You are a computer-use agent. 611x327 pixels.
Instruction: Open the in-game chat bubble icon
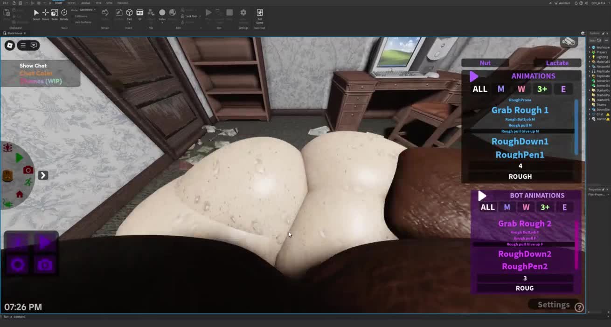tap(34, 45)
